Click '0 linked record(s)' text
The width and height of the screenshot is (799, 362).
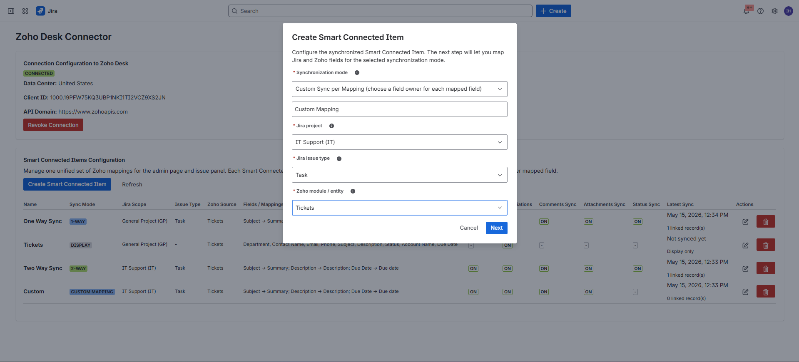tap(686, 299)
